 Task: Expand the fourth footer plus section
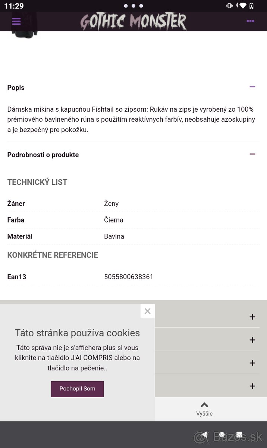pos(252,386)
